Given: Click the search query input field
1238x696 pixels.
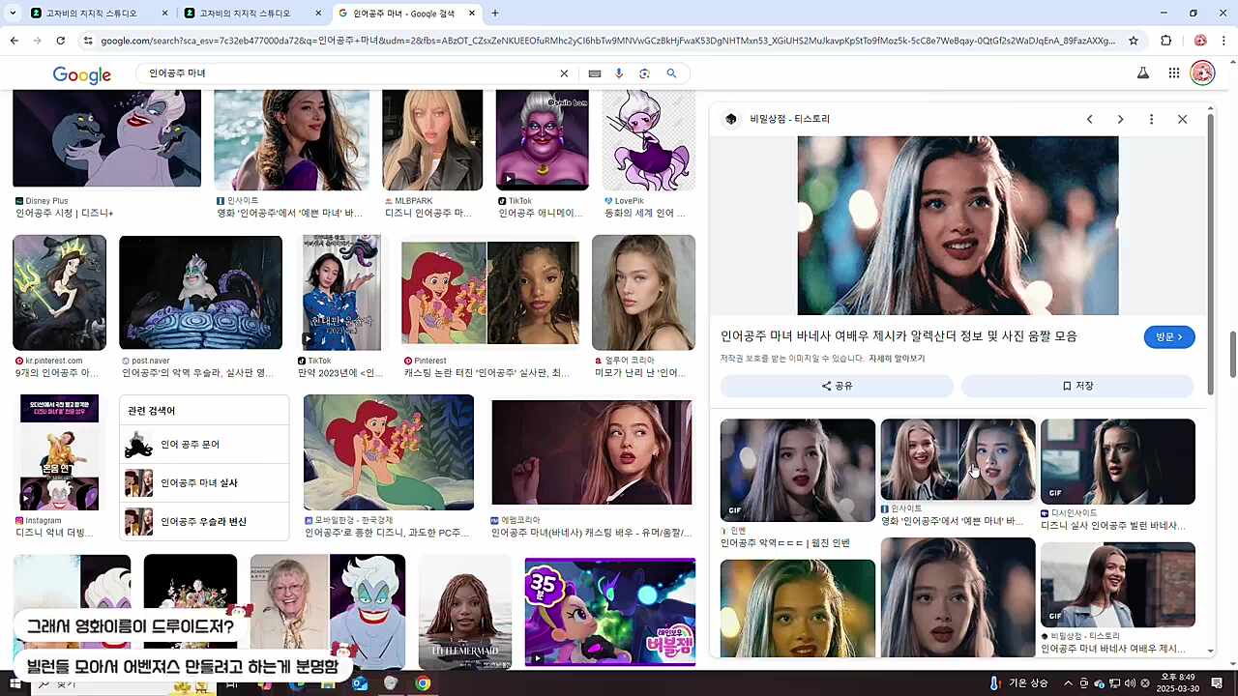Looking at the screenshot, I should pos(348,73).
